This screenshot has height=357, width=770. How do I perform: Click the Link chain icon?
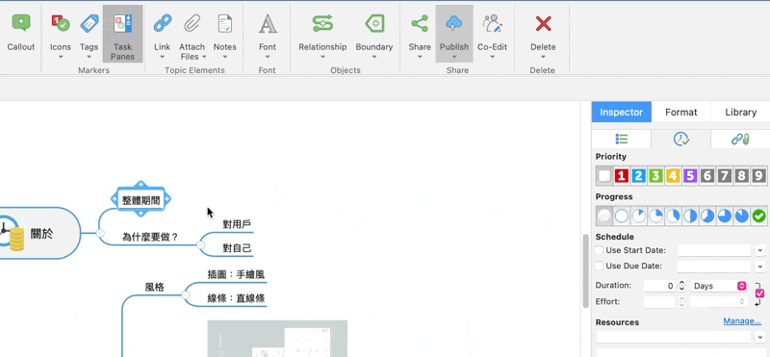click(x=162, y=23)
